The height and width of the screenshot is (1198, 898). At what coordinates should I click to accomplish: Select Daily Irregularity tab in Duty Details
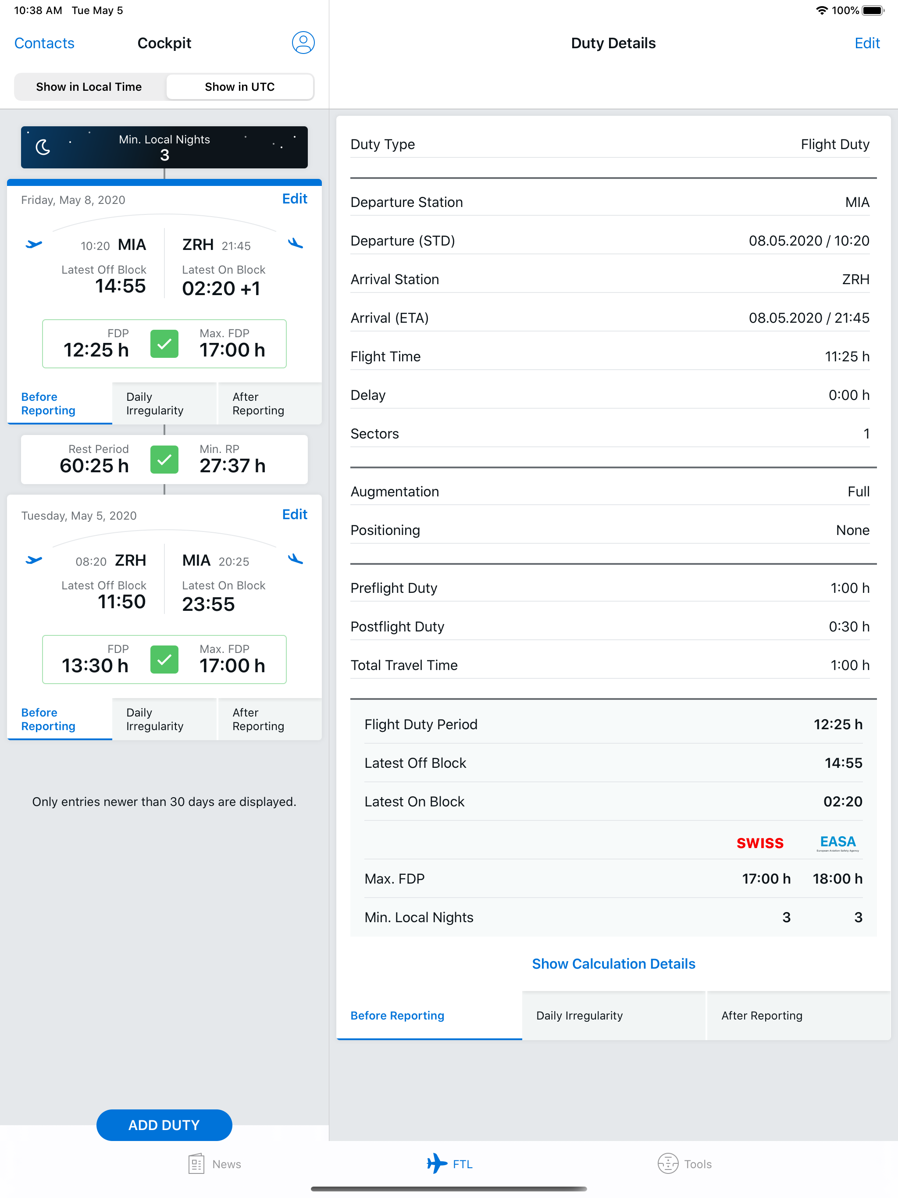614,1016
